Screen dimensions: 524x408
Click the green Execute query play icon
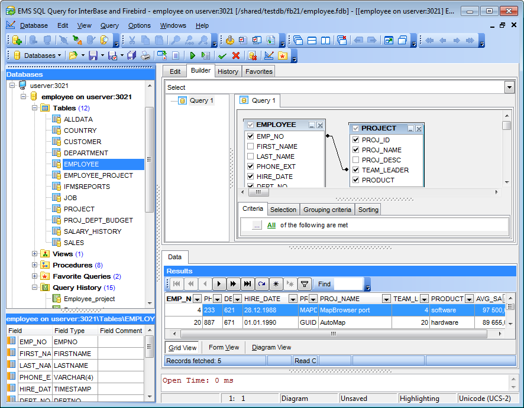(x=192, y=56)
